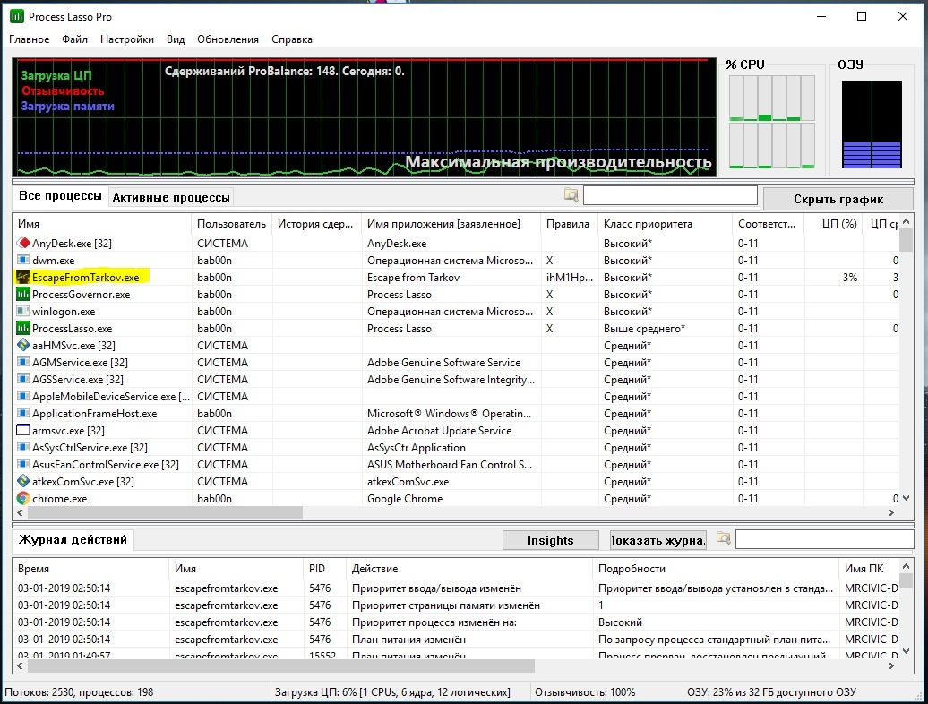Sort by the Имя column header

click(102, 224)
